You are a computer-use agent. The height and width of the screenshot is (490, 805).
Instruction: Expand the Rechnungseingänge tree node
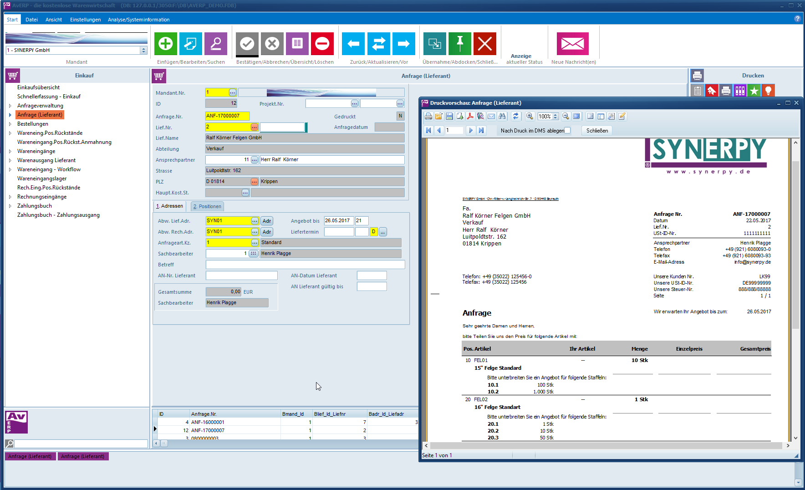(x=10, y=197)
